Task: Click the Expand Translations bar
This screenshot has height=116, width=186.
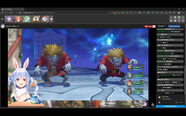Action: click(x=170, y=106)
